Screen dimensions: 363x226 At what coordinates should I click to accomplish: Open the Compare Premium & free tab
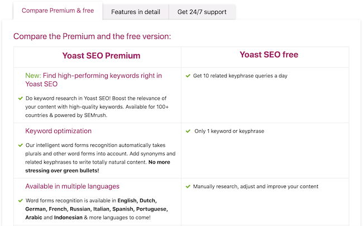tap(58, 11)
